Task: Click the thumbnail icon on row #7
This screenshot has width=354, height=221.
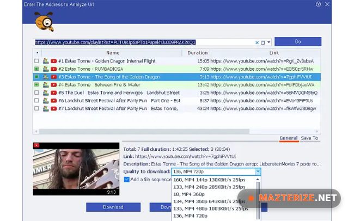Action: click(46, 108)
